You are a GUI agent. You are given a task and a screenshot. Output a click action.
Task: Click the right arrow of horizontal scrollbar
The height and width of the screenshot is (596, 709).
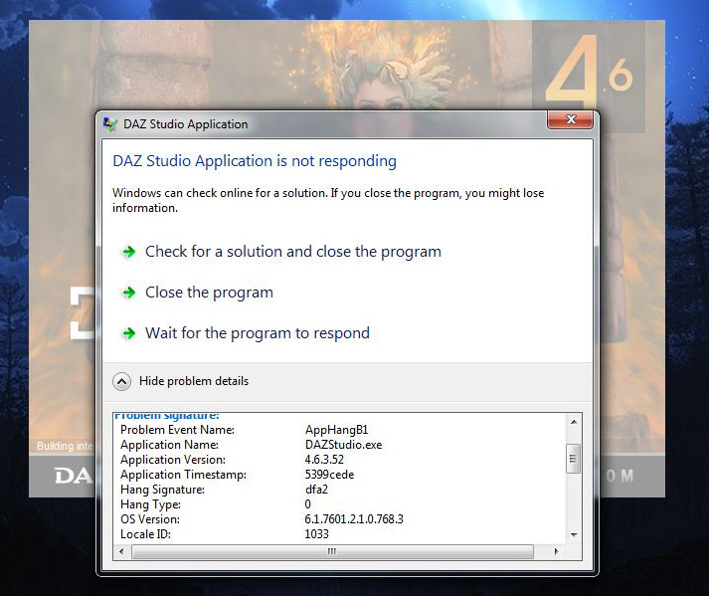[556, 551]
